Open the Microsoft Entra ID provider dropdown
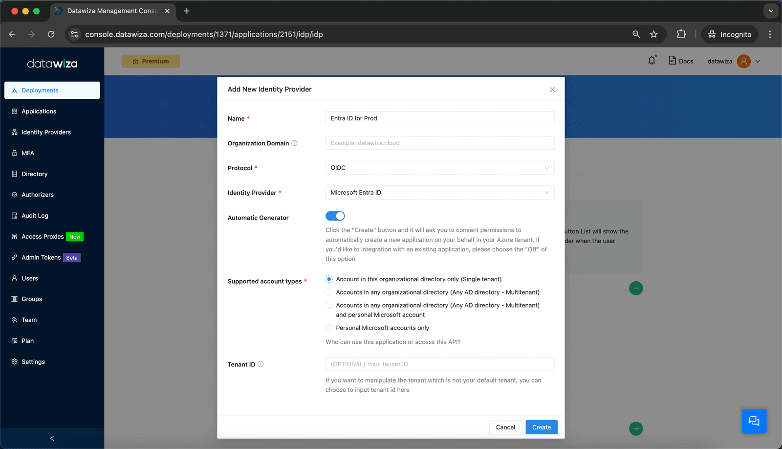 click(x=440, y=193)
